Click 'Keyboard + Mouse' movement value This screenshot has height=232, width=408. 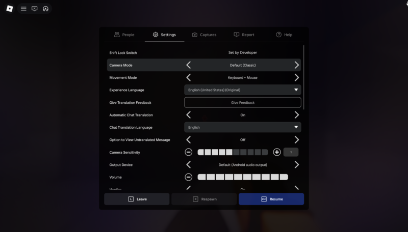pos(243,78)
